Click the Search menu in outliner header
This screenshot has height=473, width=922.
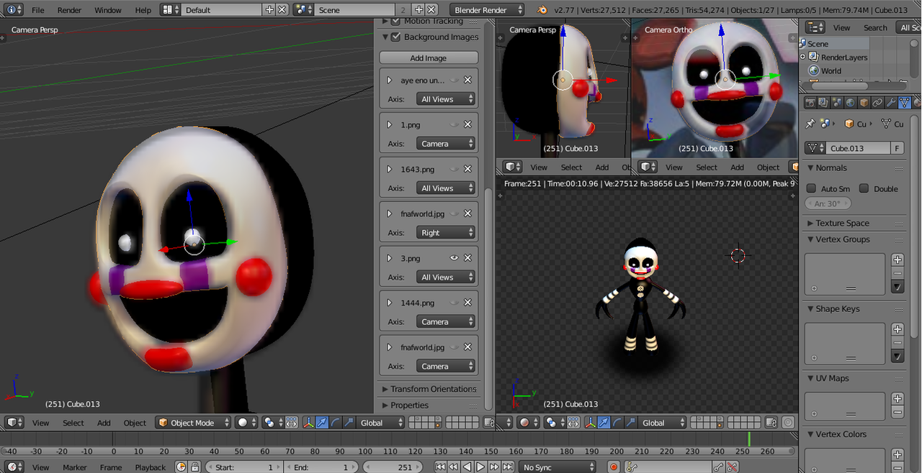875,27
